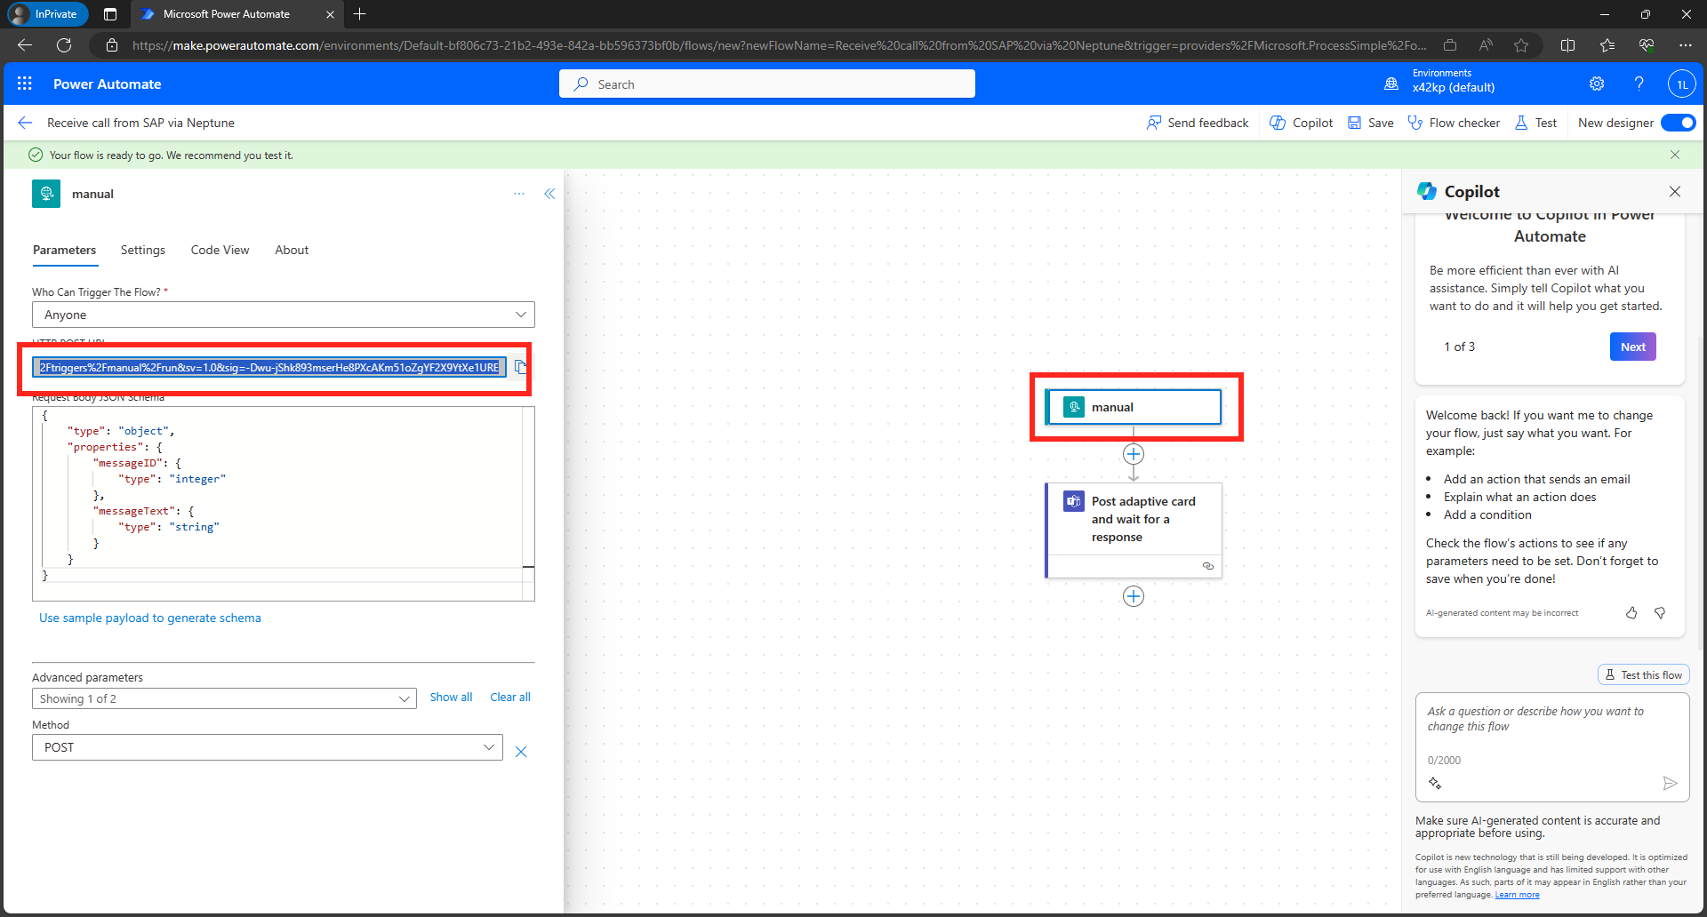Viewport: 1707px width, 917px height.
Task: Add a step after manual trigger
Action: point(1134,454)
